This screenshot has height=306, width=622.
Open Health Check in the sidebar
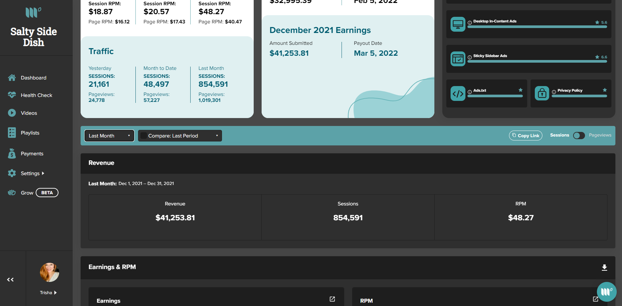pyautogui.click(x=36, y=95)
